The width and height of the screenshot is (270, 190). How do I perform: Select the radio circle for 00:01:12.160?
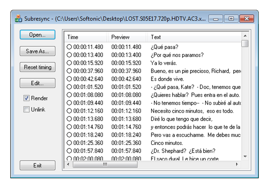[x=69, y=111]
